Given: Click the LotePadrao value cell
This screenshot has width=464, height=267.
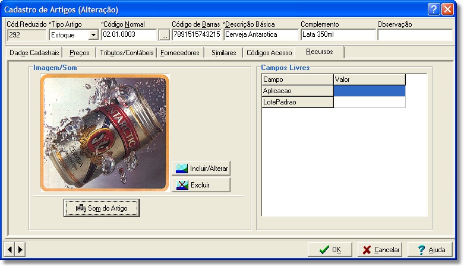Looking at the screenshot, I should point(370,102).
